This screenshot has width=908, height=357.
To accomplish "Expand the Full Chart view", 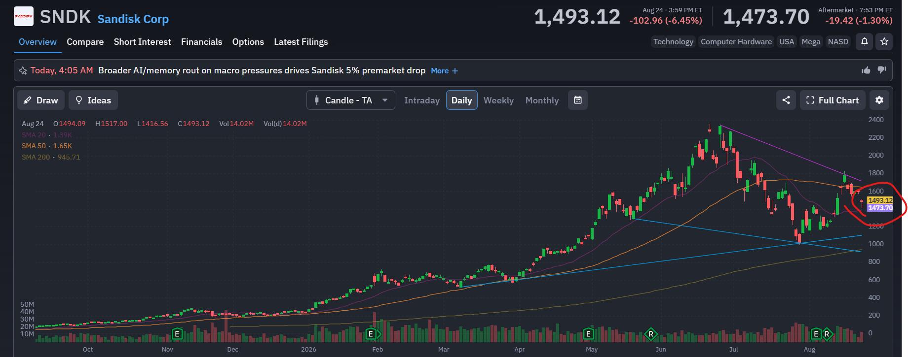I will (832, 100).
